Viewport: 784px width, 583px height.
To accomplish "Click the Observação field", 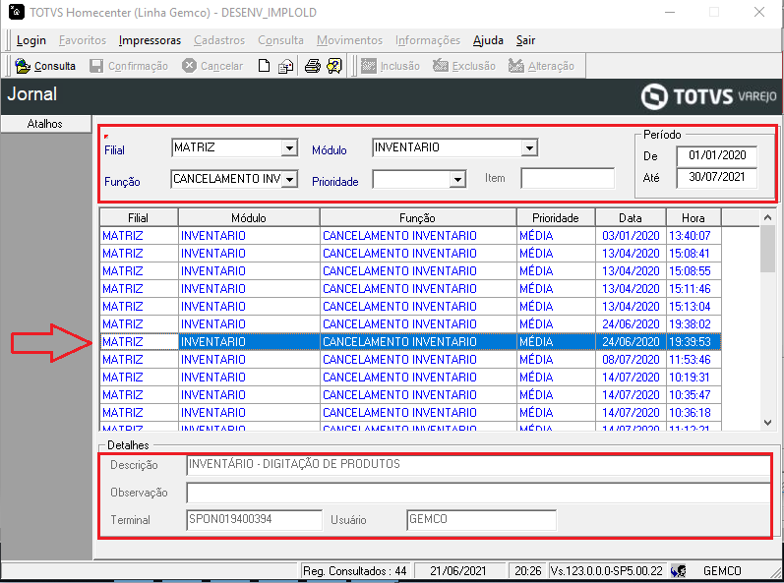I will 478,493.
